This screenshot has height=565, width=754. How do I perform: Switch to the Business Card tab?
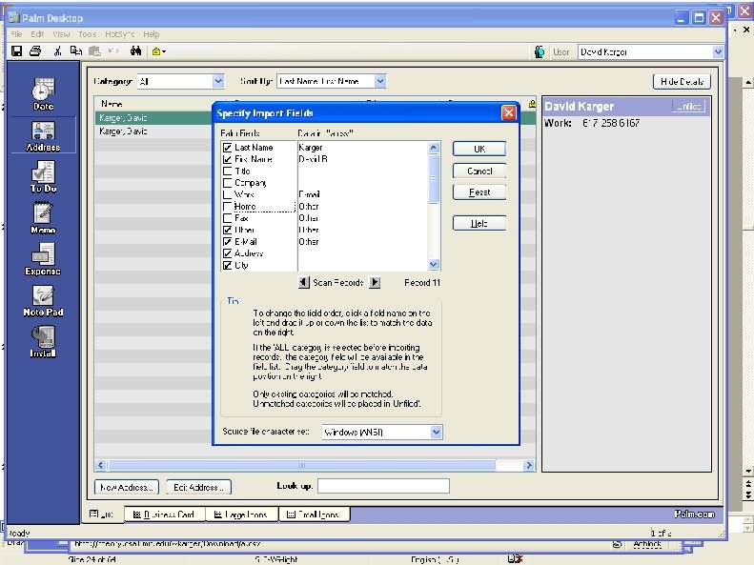tap(165, 515)
